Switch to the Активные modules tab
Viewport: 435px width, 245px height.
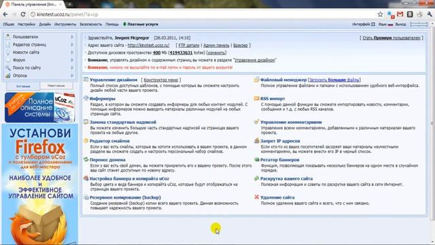coord(23,86)
